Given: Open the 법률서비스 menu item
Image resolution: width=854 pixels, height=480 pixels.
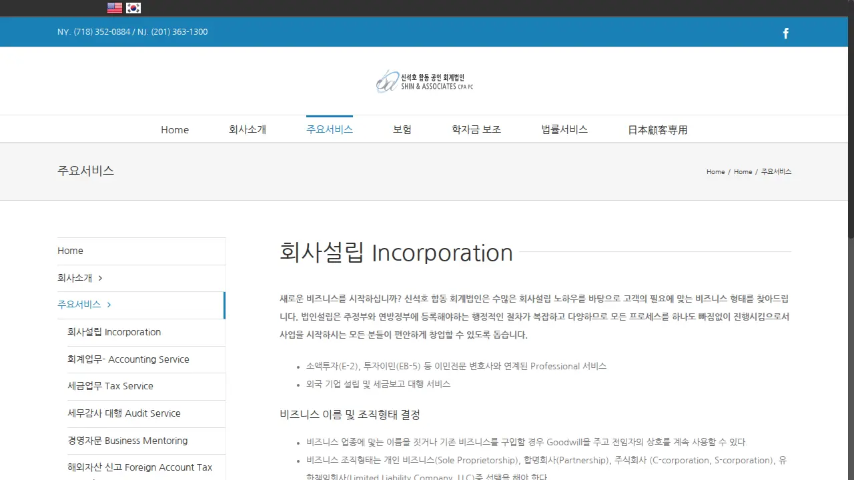Looking at the screenshot, I should pyautogui.click(x=564, y=130).
